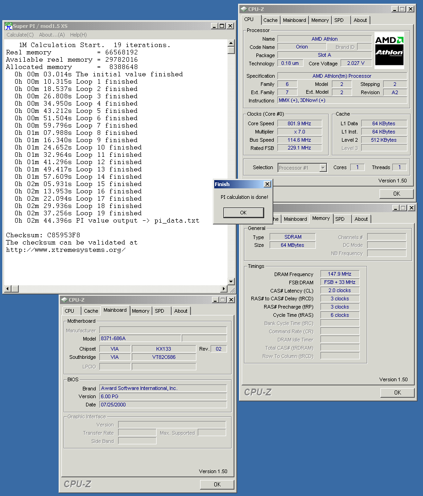Click the FSB:DRAM value FSB + 33 MHz
The height and width of the screenshot is (496, 423).
340,282
